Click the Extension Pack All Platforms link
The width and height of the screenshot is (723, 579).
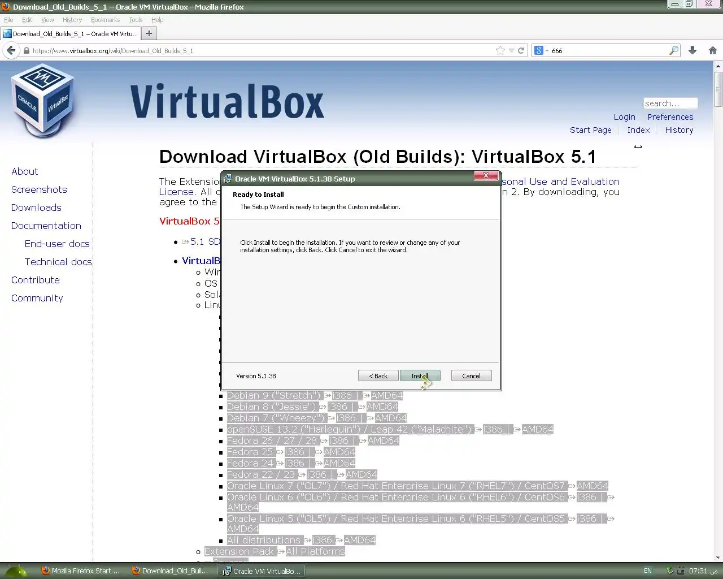[x=315, y=551]
